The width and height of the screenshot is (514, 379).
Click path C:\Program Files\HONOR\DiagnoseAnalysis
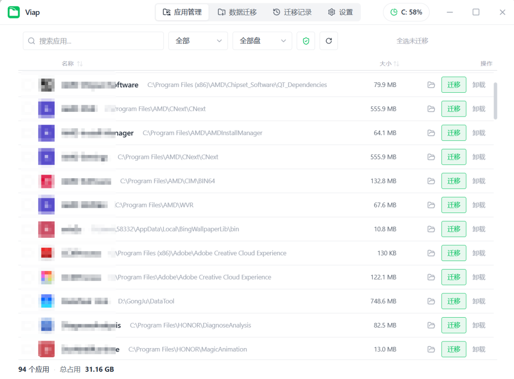[190, 325]
